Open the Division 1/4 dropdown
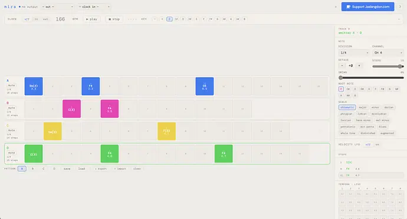 click(x=354, y=52)
